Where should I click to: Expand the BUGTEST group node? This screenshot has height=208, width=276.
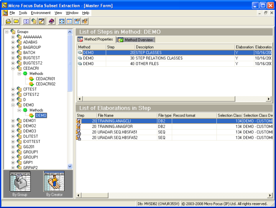(13, 58)
